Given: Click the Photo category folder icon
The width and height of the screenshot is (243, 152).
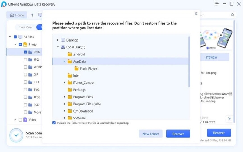Looking at the screenshot, I should 25,44.
